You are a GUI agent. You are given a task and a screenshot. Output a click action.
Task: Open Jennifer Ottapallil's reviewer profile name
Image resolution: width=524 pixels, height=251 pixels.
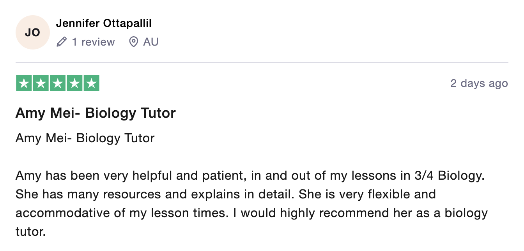coord(104,23)
